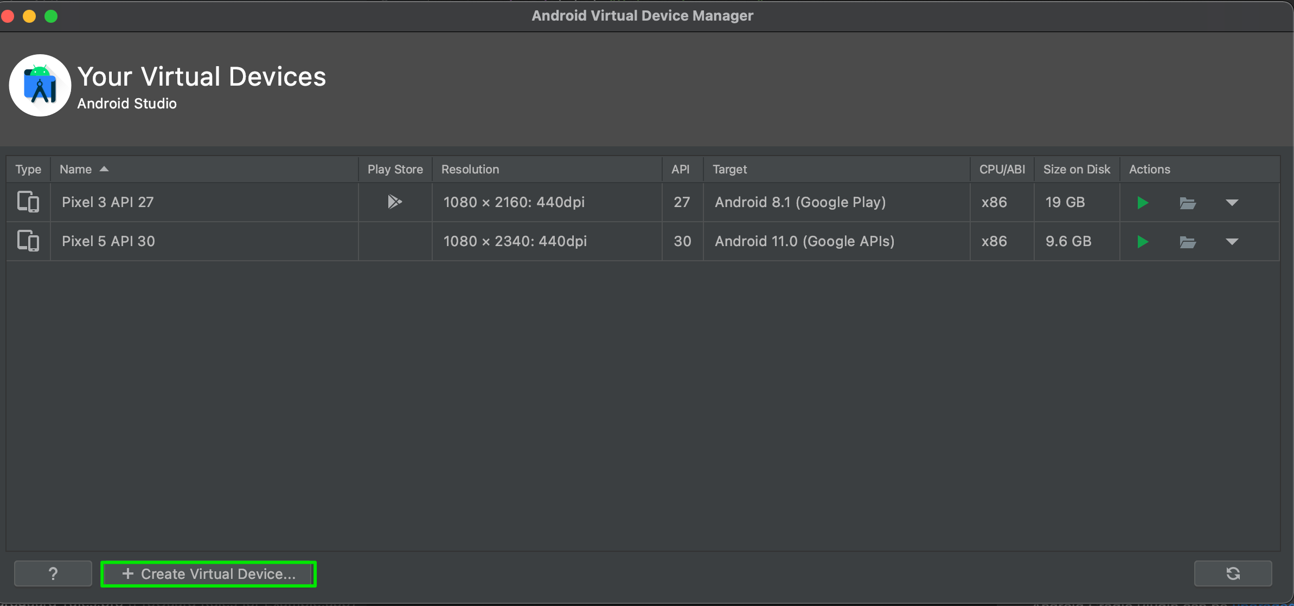This screenshot has height=606, width=1294.
Task: Click the Play Store icon on Pixel 3 row
Action: [394, 202]
